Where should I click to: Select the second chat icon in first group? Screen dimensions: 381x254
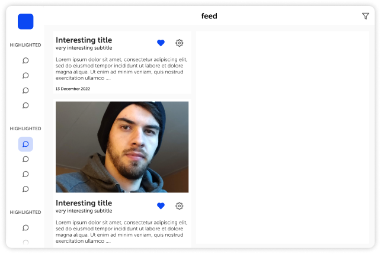tap(25, 76)
